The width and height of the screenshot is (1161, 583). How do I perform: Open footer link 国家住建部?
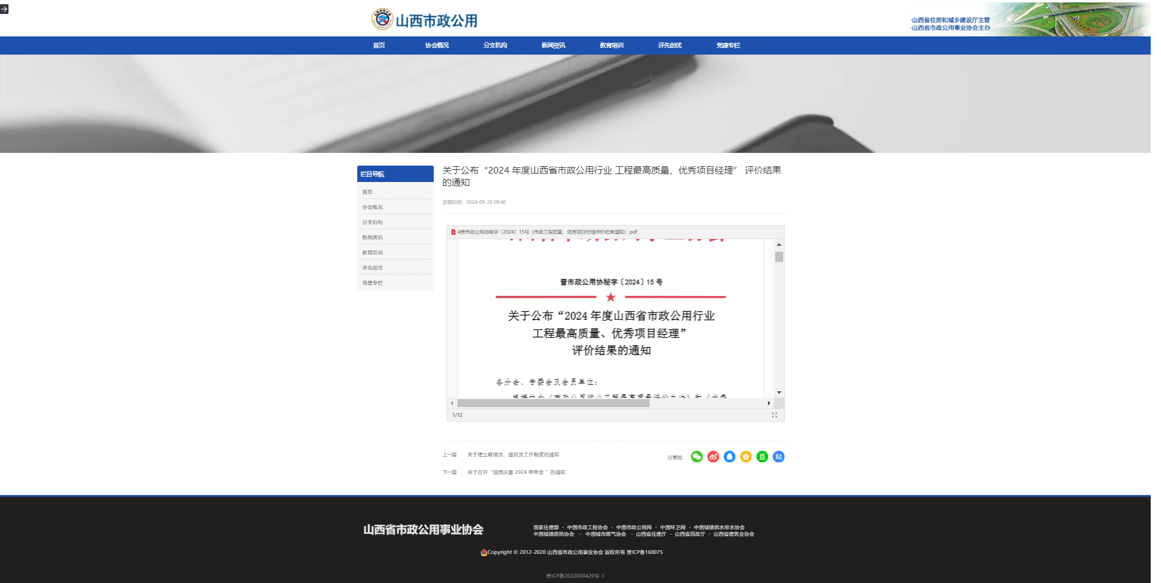point(546,527)
